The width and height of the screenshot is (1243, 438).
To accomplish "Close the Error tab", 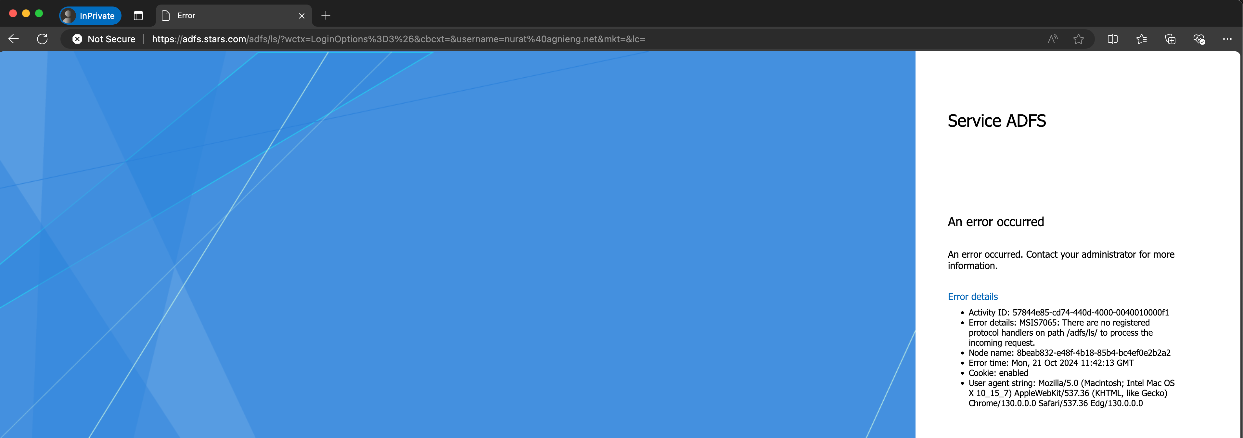I will (301, 16).
